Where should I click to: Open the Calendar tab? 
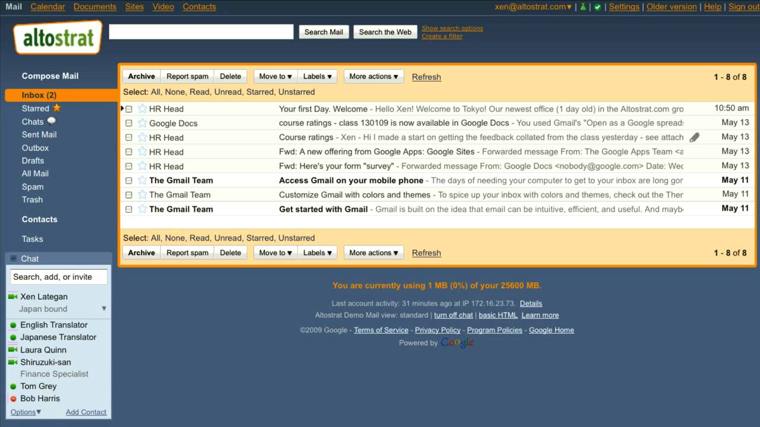47,7
